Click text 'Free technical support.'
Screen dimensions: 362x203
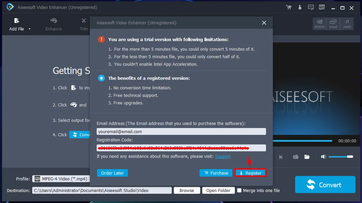tap(136, 96)
